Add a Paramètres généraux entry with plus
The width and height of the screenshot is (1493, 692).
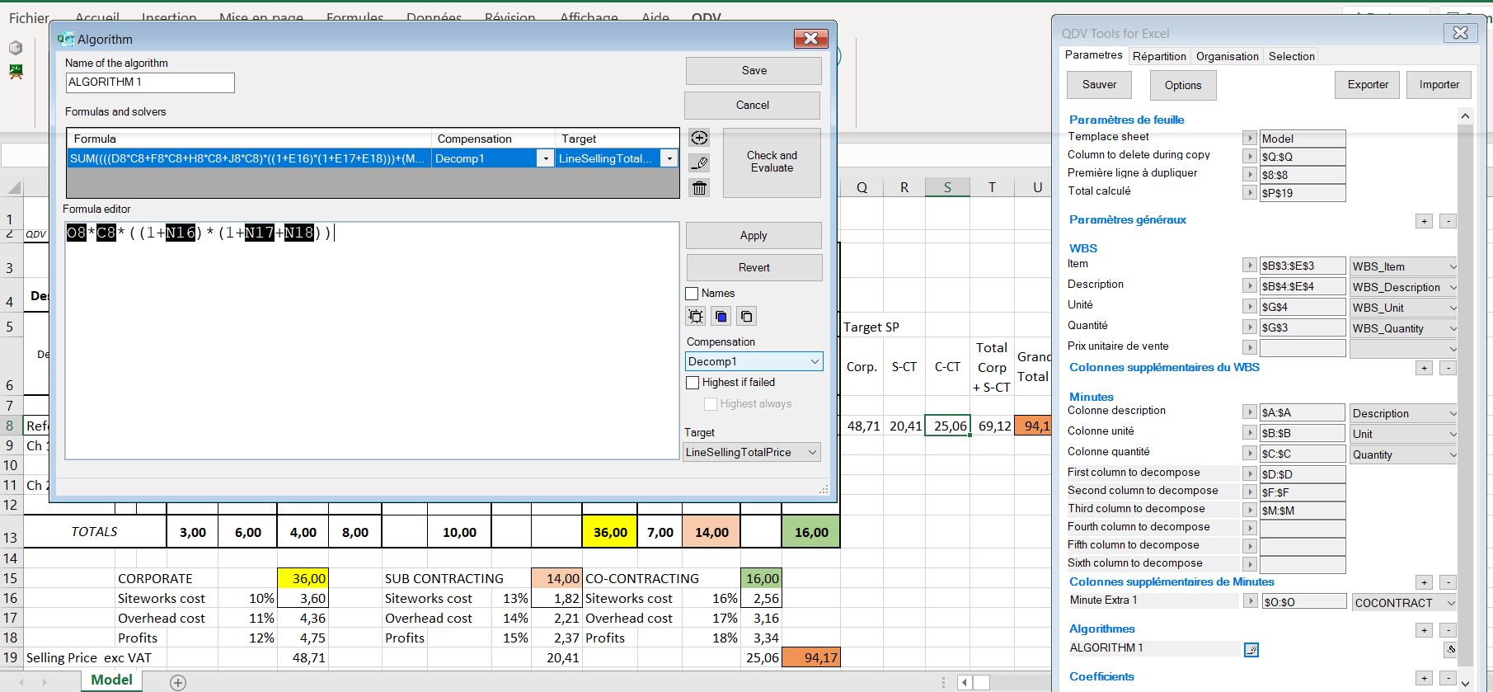click(1424, 221)
